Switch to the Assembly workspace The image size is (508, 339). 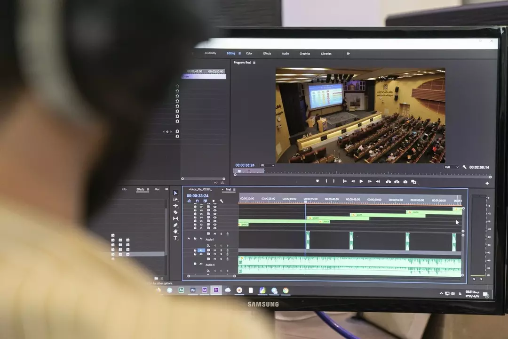(x=210, y=53)
